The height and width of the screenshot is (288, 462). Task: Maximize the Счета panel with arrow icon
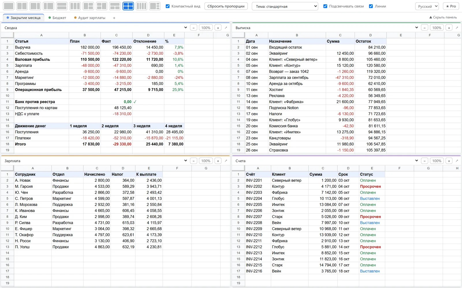[457, 161]
